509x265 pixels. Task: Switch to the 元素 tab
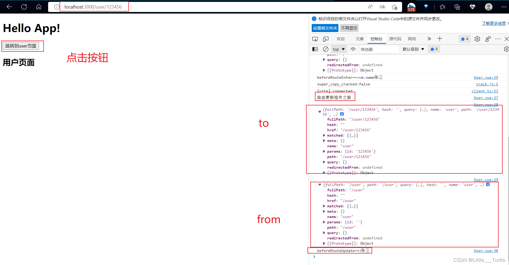[360, 39]
